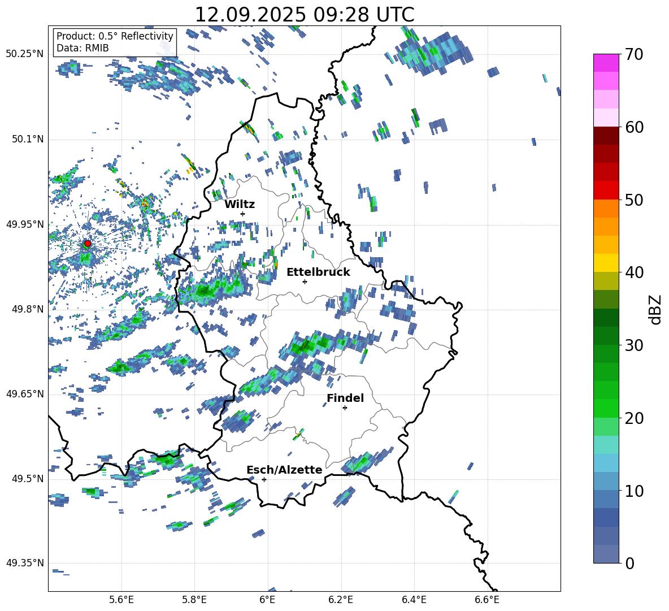Click the 6.6°E longitude label
669x611 pixels.
[x=487, y=600]
